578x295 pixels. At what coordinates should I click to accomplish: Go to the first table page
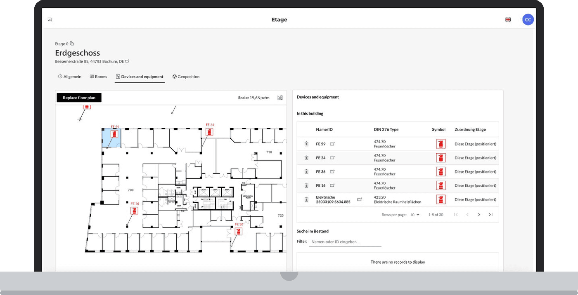(x=456, y=215)
